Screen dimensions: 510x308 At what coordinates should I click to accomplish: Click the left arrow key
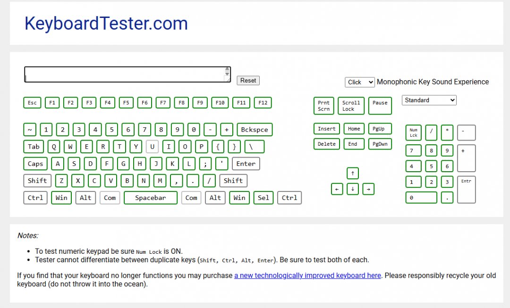(337, 189)
